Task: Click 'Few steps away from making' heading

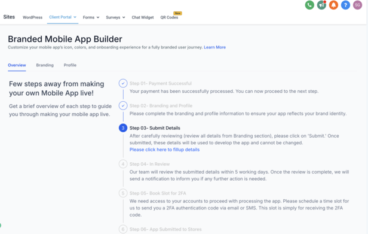Action: click(x=57, y=84)
